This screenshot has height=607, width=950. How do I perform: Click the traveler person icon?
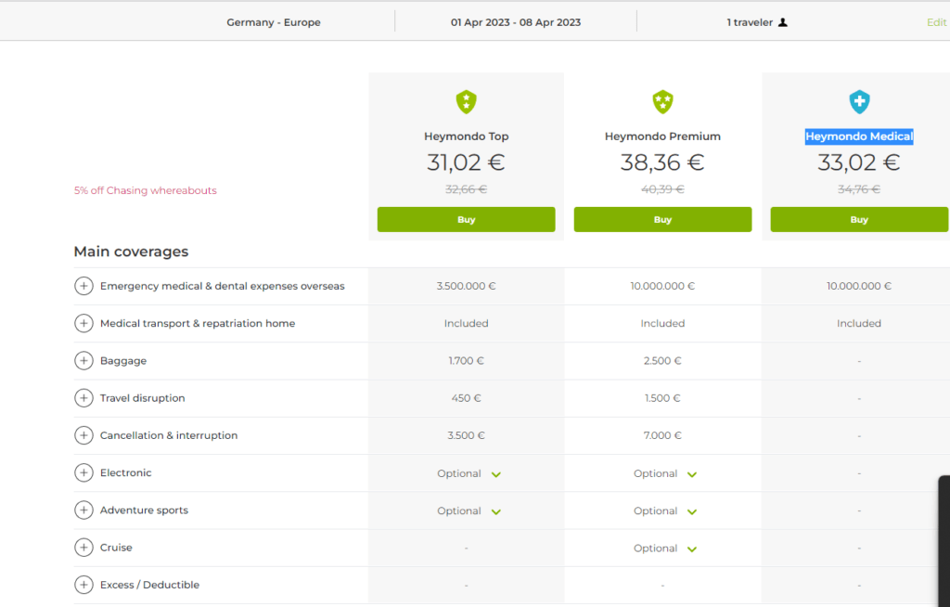pos(783,22)
